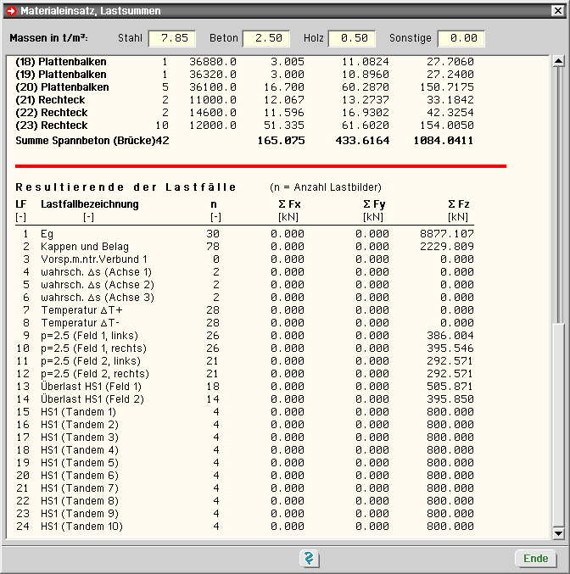This screenshot has height=574, width=570.
Task: Click the Lastfallbezeichnung column header
Action: [x=89, y=204]
